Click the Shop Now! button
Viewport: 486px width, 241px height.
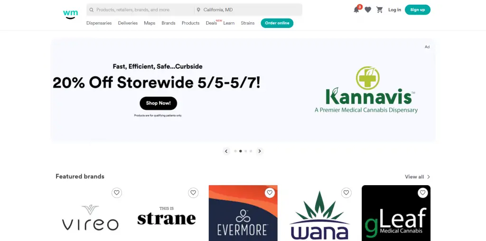point(159,103)
